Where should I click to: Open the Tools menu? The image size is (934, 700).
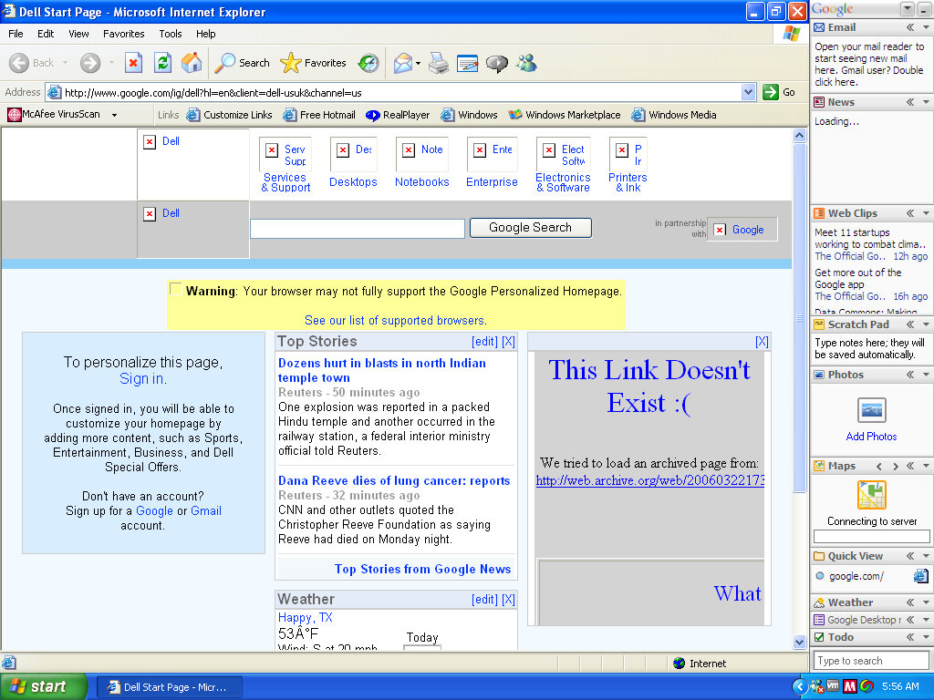coord(170,34)
